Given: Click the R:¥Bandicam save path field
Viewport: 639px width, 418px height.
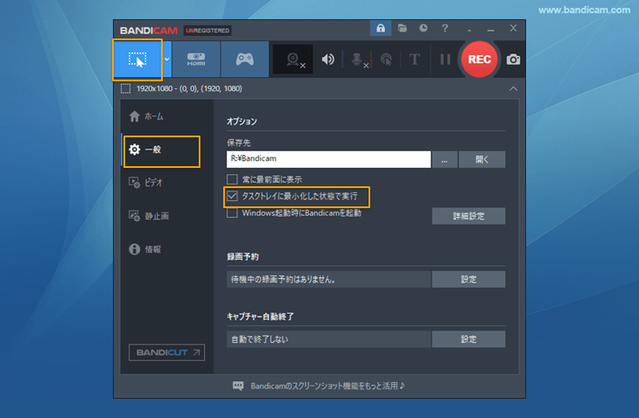Looking at the screenshot, I should [x=328, y=159].
